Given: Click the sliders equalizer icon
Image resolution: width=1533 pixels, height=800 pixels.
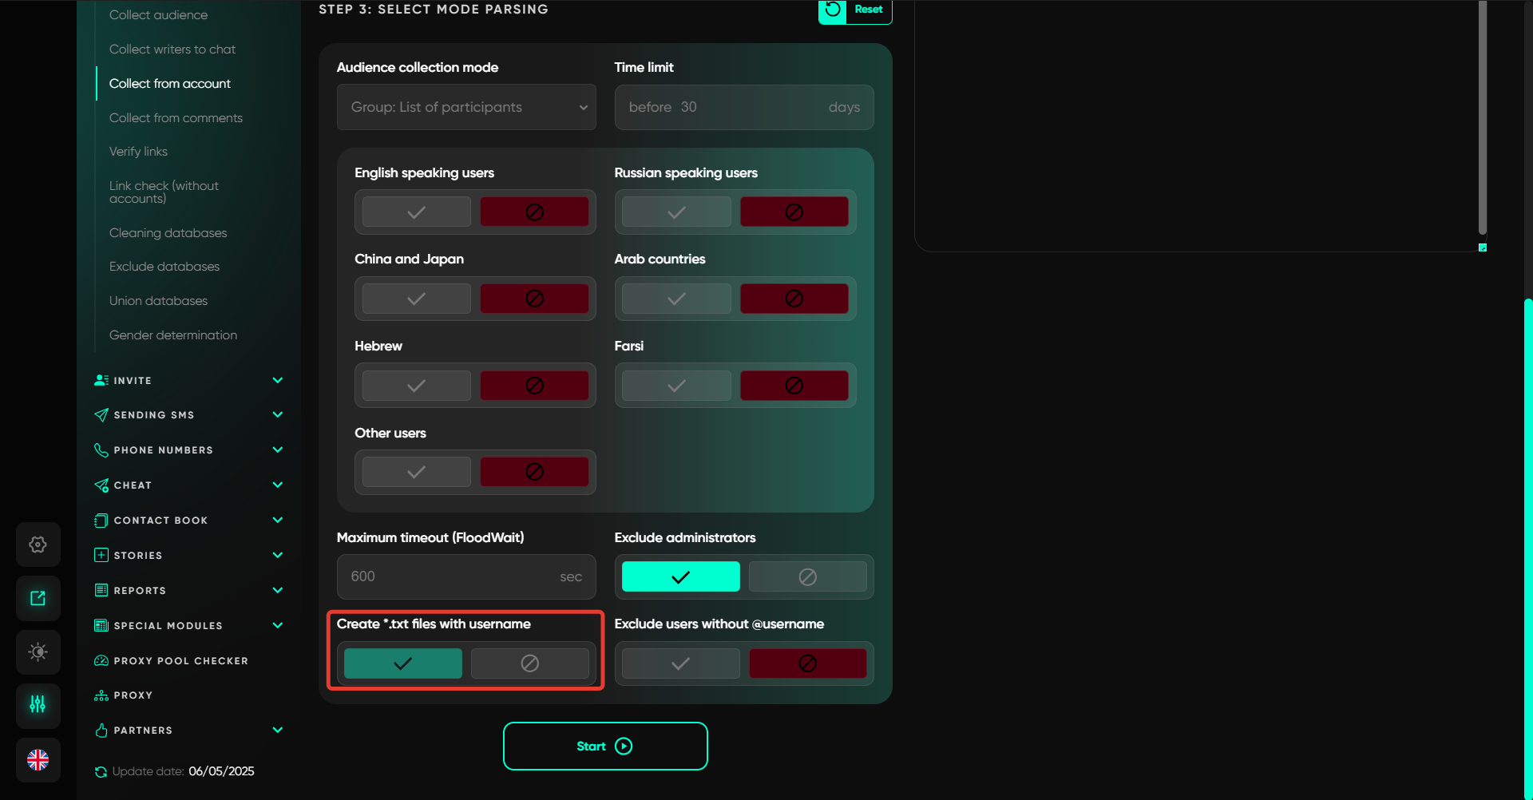Looking at the screenshot, I should pos(38,704).
